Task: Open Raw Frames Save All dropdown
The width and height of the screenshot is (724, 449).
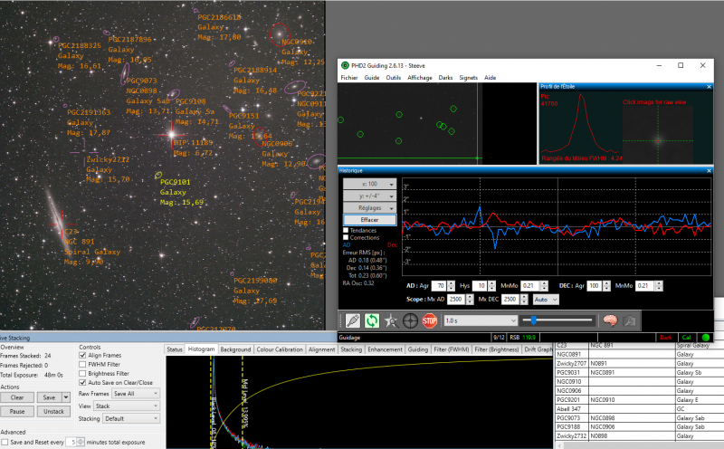Action: click(137, 394)
